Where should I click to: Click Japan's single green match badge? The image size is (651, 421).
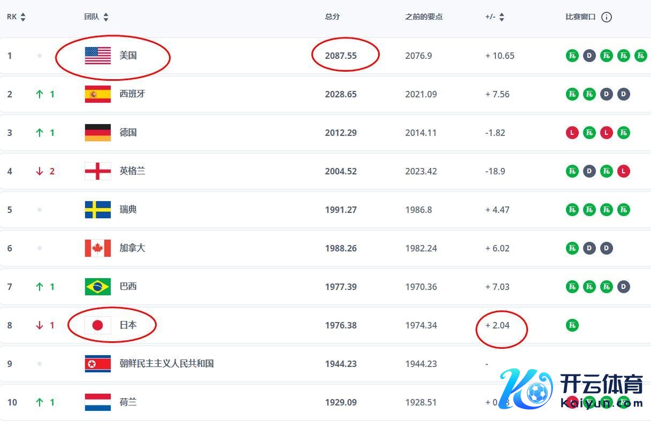click(x=572, y=325)
